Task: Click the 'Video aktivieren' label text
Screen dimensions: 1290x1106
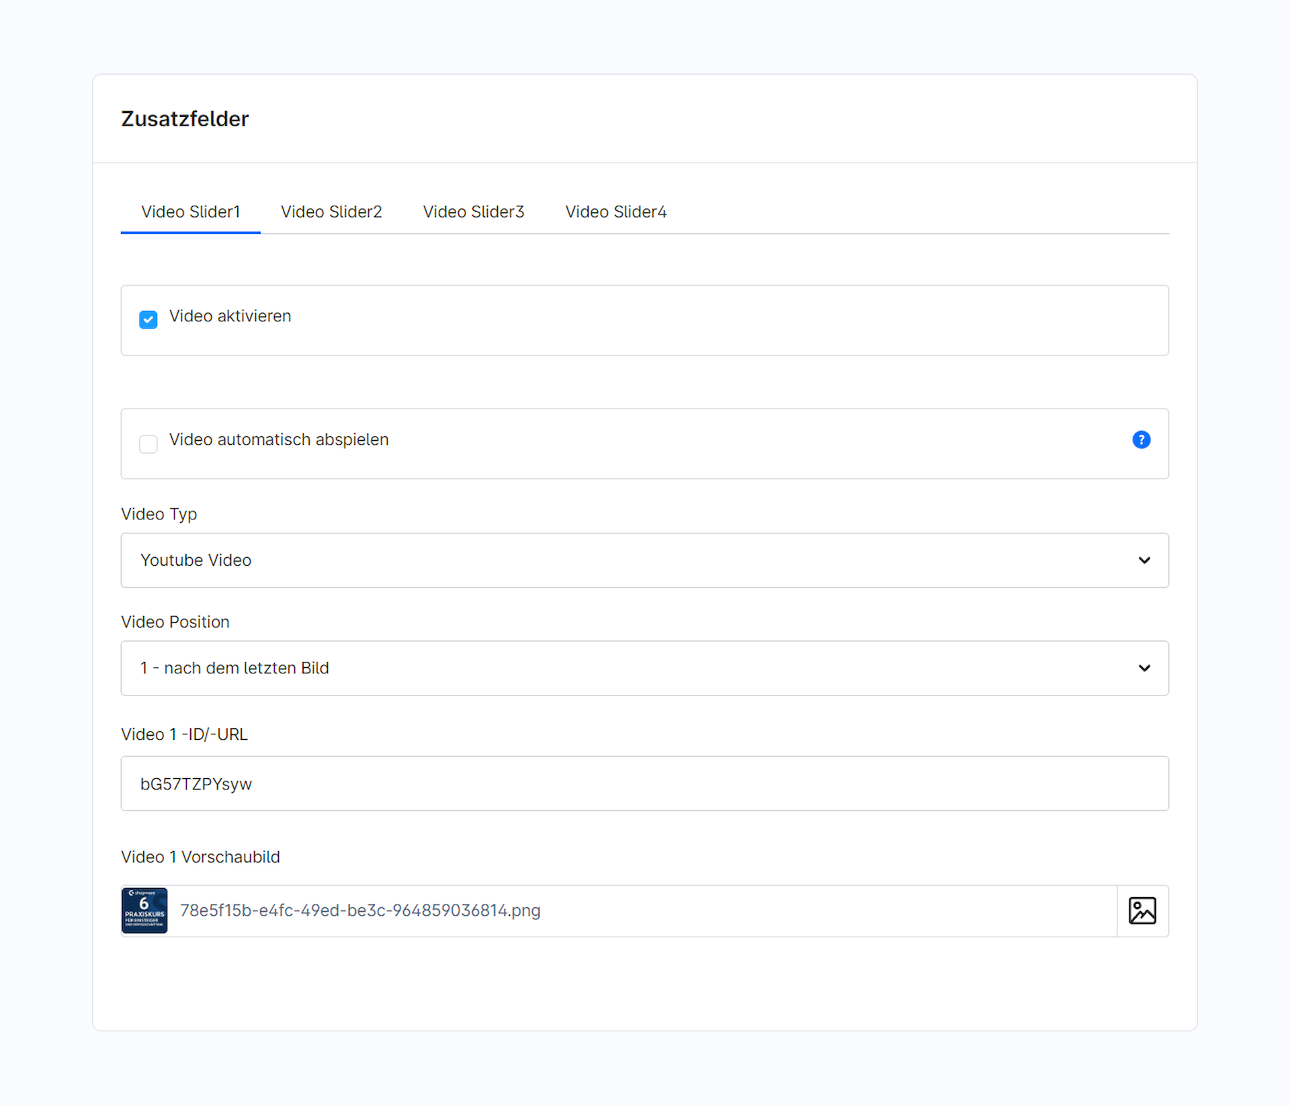Action: click(230, 316)
